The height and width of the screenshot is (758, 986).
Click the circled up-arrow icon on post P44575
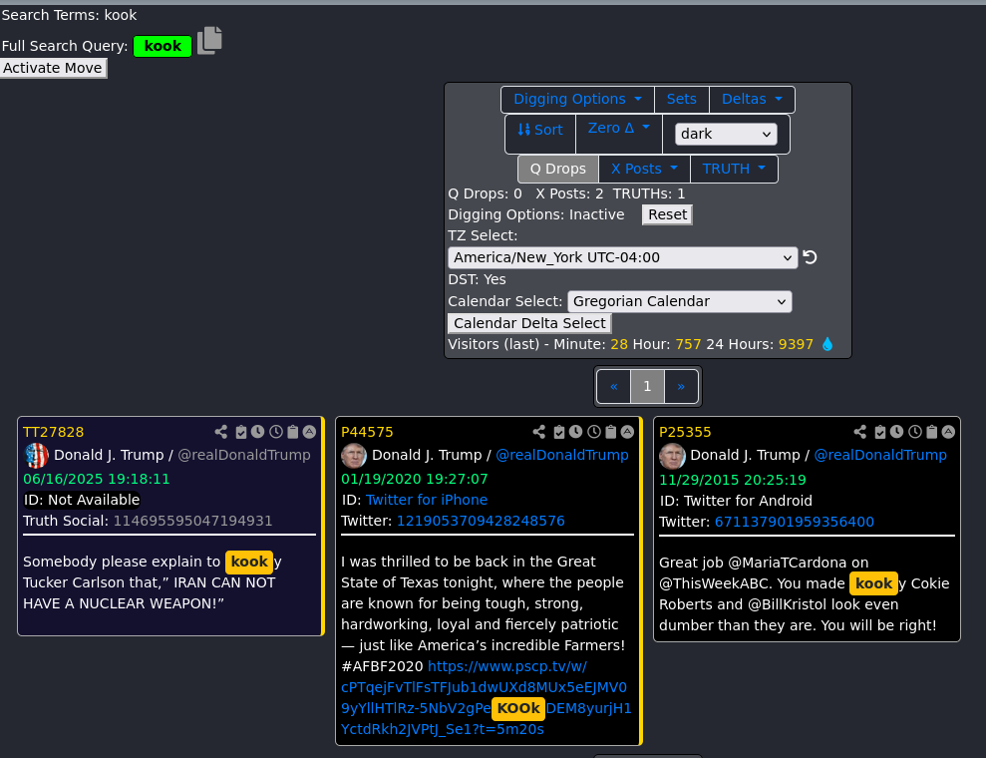point(627,432)
